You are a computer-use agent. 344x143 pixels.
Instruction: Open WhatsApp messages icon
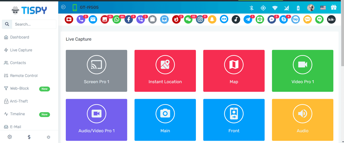pyautogui.click(x=117, y=19)
